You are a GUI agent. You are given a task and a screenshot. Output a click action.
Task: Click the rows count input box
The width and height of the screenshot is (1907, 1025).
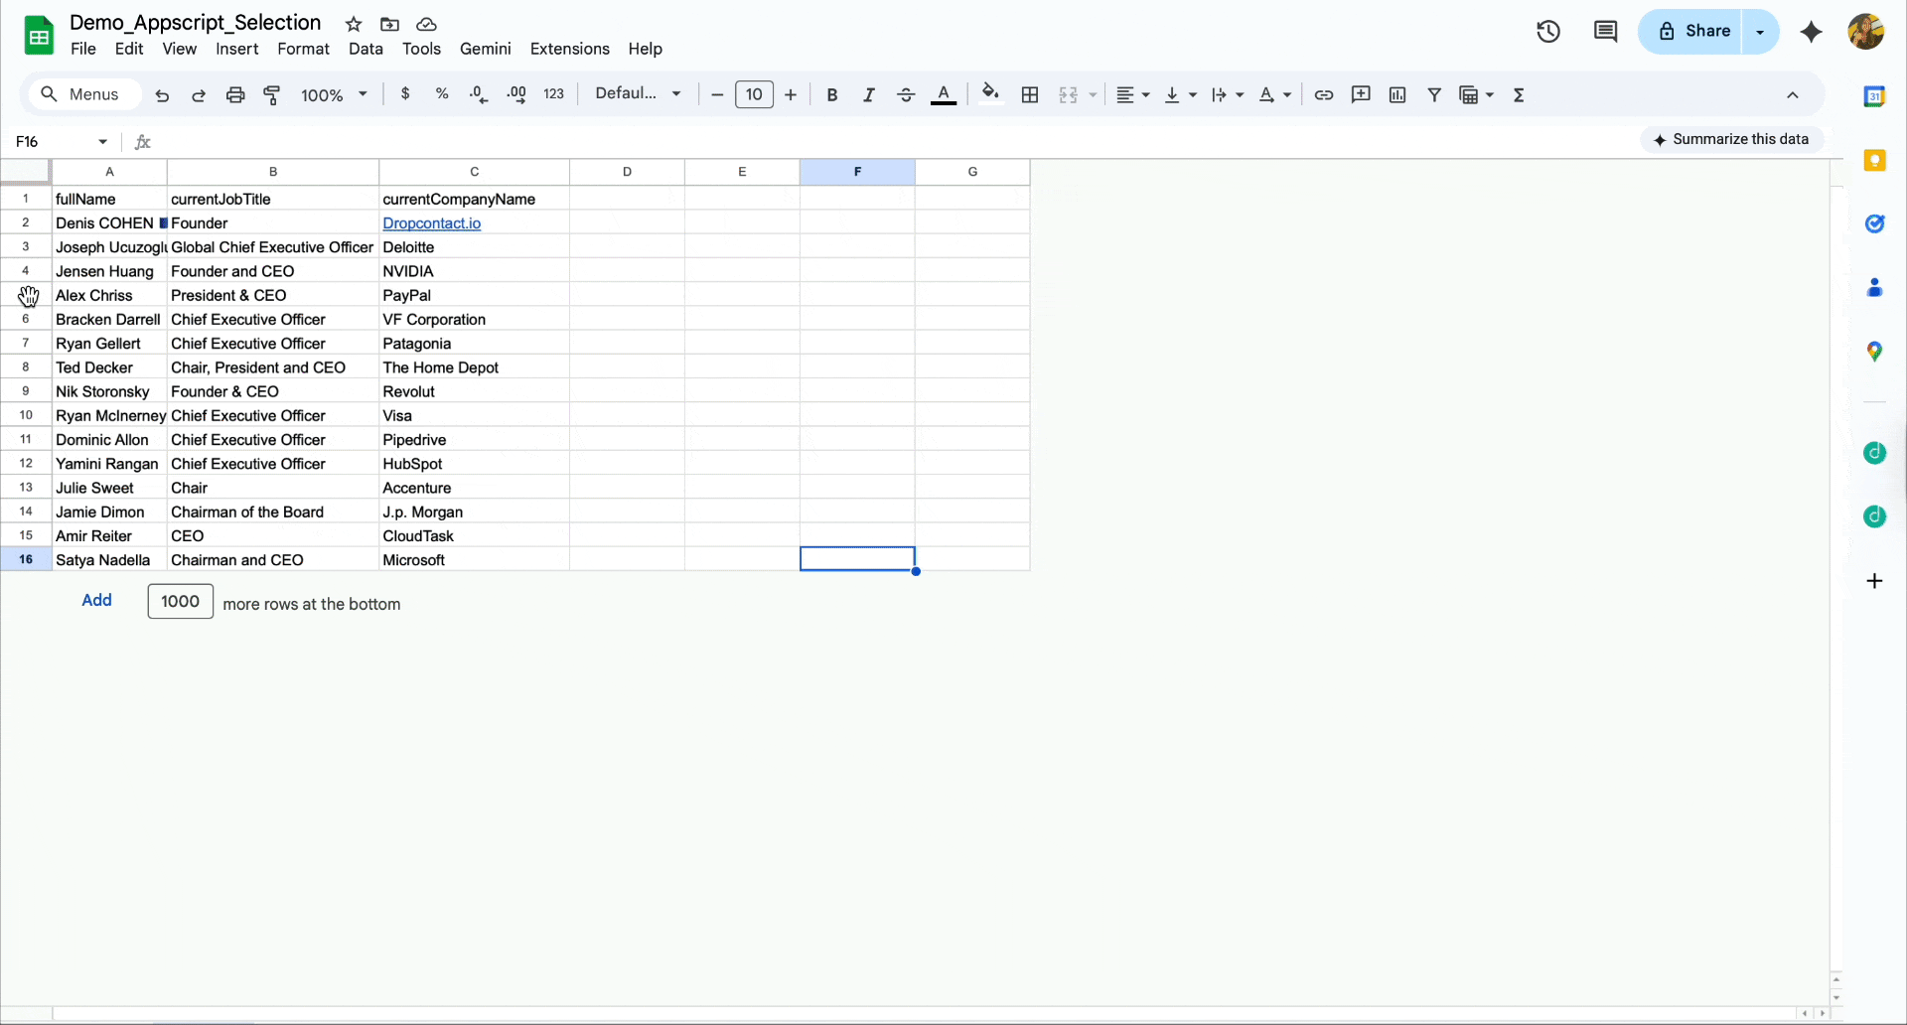[181, 601]
